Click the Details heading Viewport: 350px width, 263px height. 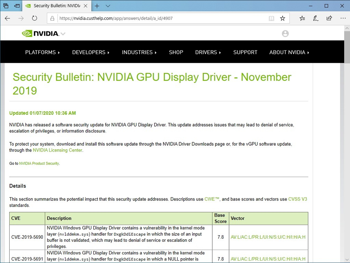click(18, 186)
